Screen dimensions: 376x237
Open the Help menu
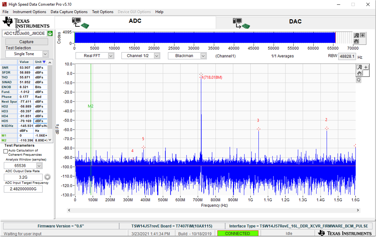(159, 12)
